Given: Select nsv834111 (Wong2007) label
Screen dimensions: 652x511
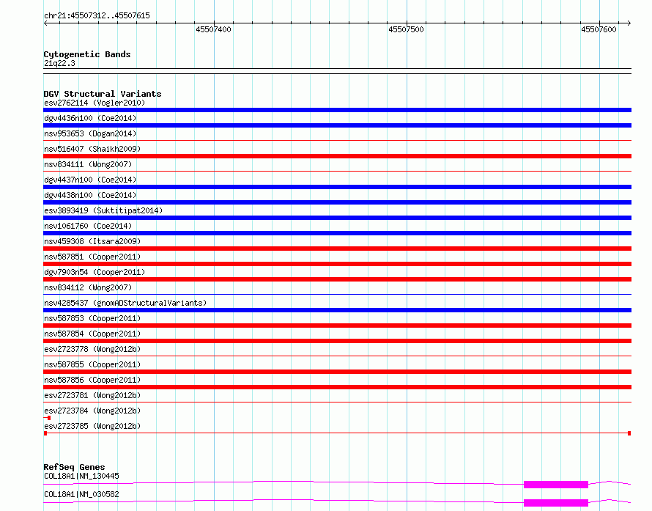Looking at the screenshot, I should (x=88, y=164).
